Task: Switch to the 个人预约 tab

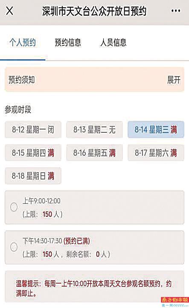Action: pyautogui.click(x=23, y=42)
